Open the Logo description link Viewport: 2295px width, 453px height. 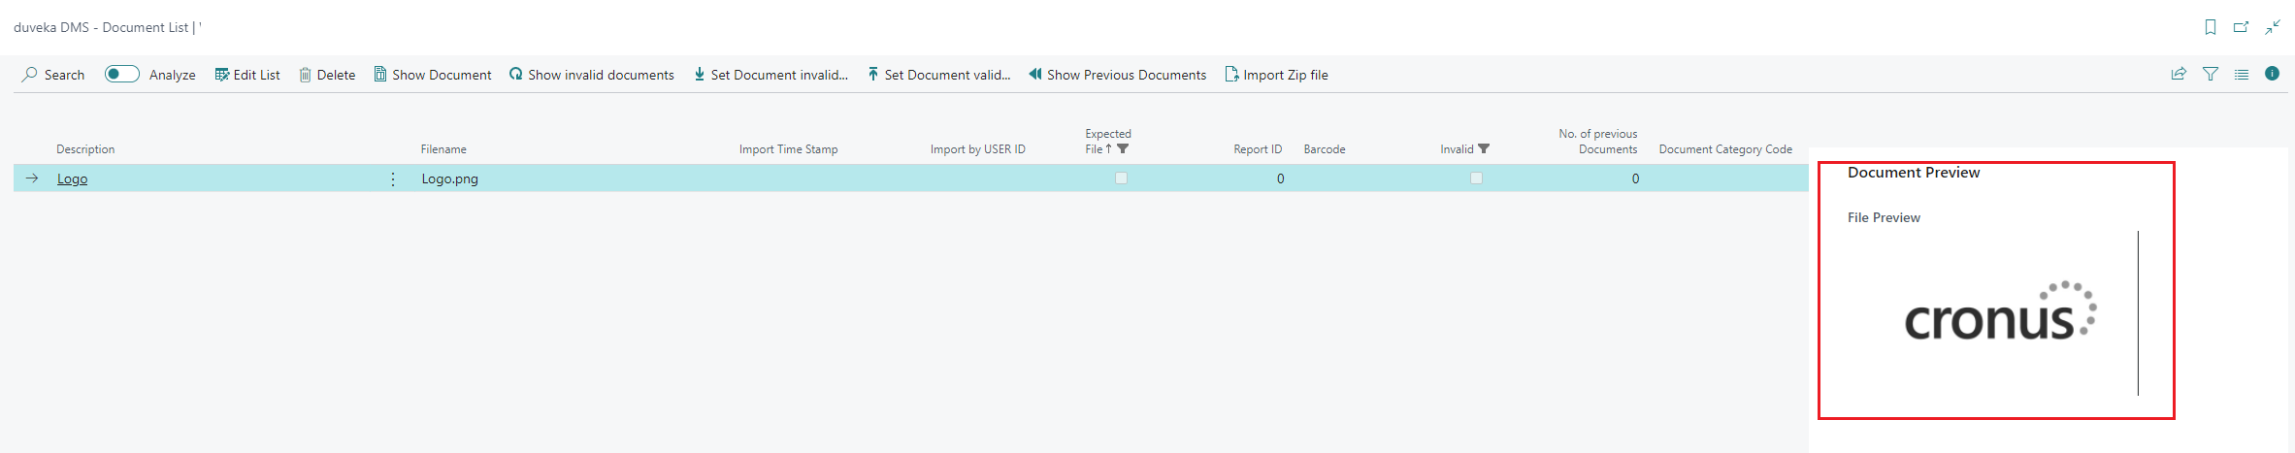72,178
